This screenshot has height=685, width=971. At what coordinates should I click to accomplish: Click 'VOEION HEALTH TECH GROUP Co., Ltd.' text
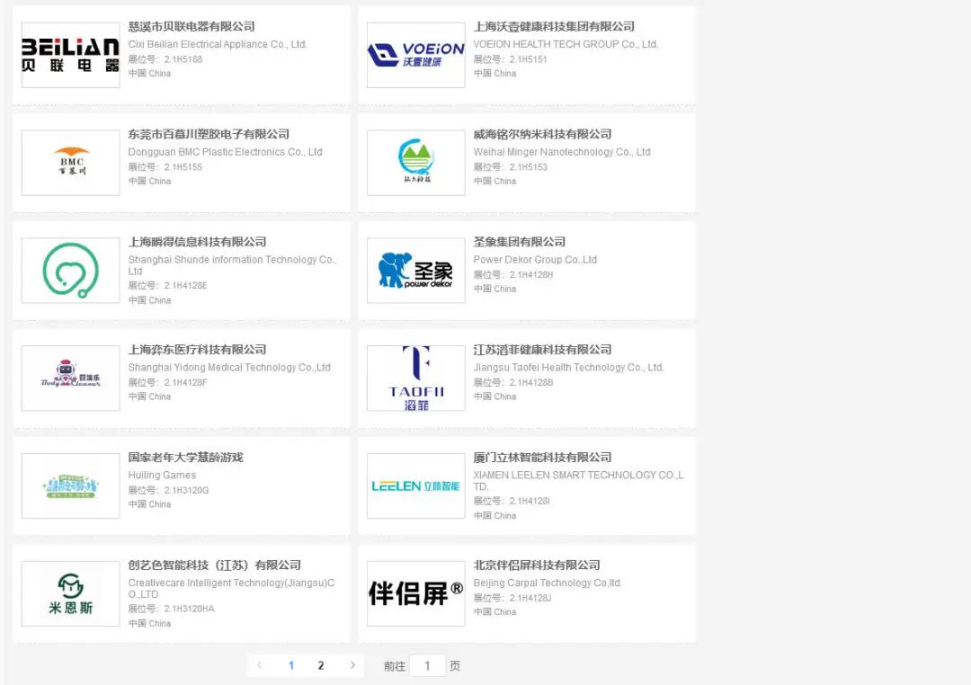(x=566, y=45)
